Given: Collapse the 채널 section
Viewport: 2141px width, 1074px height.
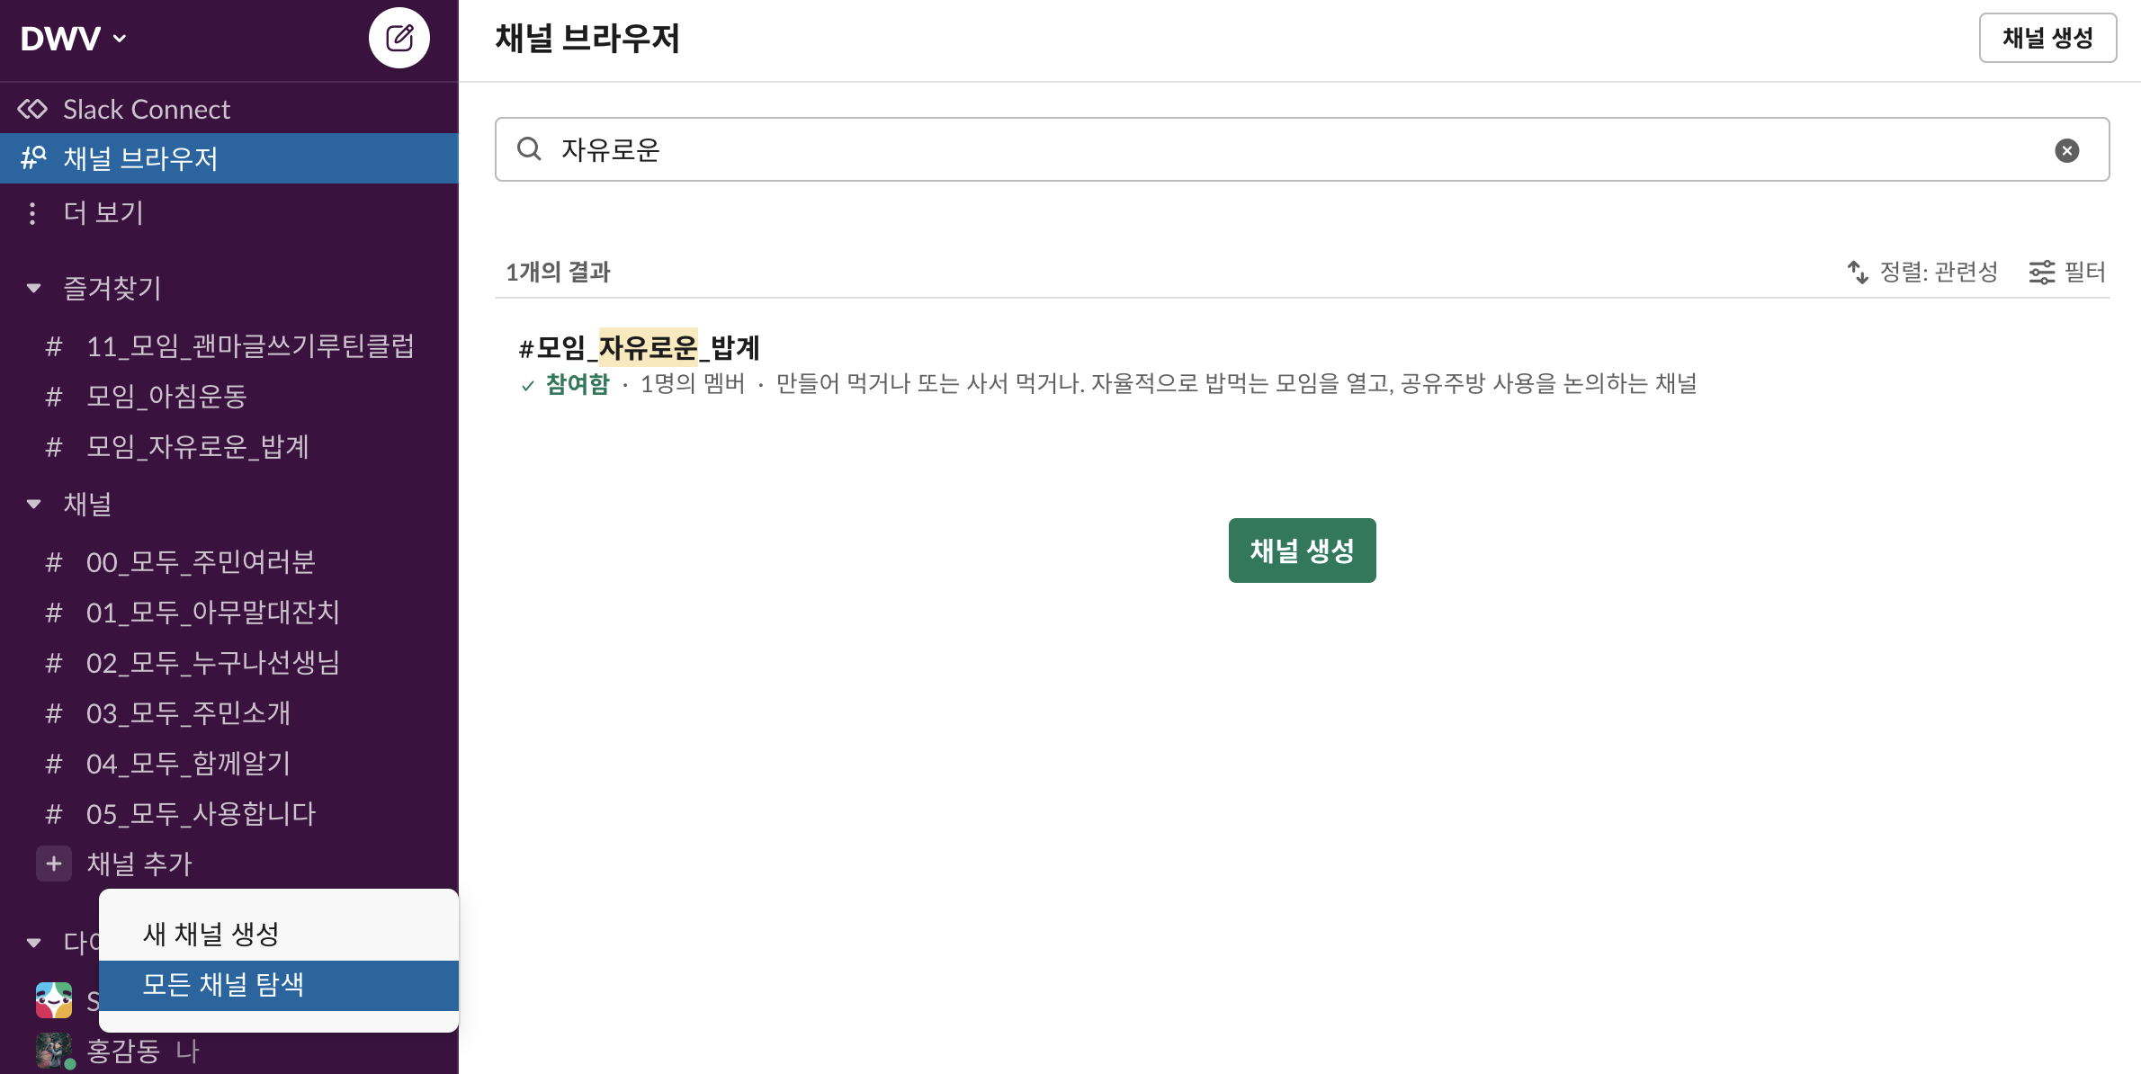Looking at the screenshot, I should 34,504.
